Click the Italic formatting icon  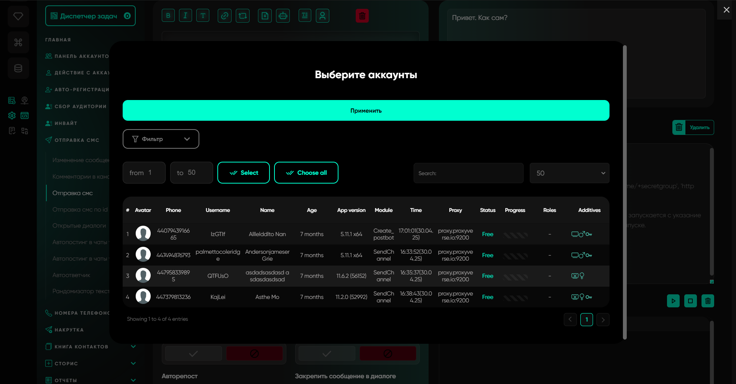coord(186,16)
